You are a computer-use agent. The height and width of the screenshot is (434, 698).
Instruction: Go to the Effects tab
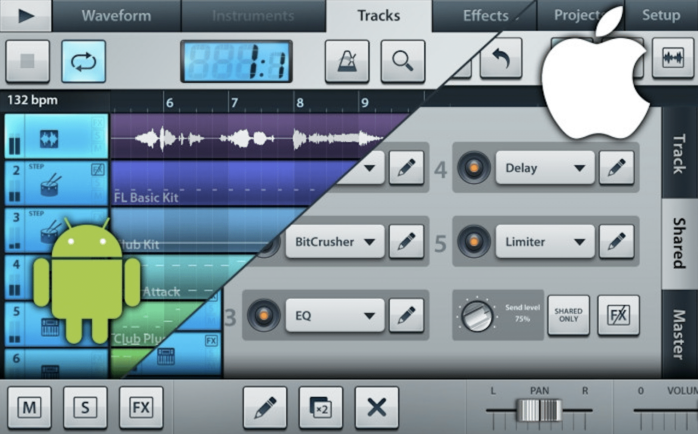(486, 15)
